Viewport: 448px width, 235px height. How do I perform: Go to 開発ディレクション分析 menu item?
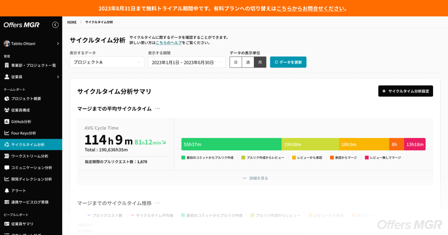[x=31, y=179]
